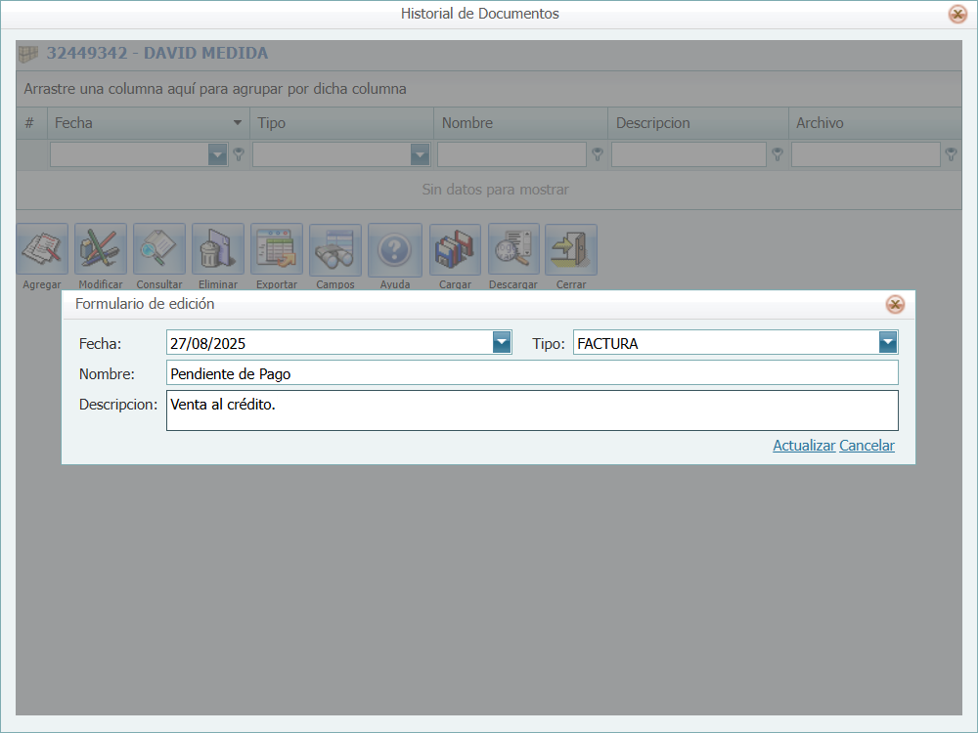The width and height of the screenshot is (978, 733).
Task: Click the Cancelar link
Action: pos(867,446)
